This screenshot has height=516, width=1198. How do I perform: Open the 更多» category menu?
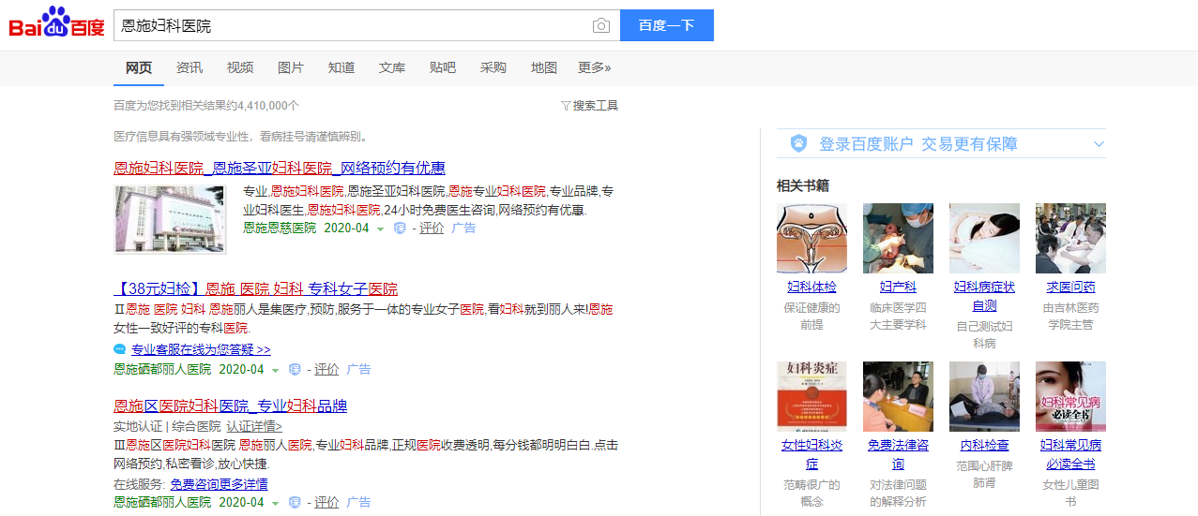594,67
